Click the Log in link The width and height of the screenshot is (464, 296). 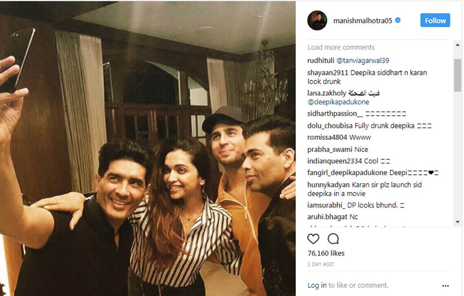click(x=317, y=285)
